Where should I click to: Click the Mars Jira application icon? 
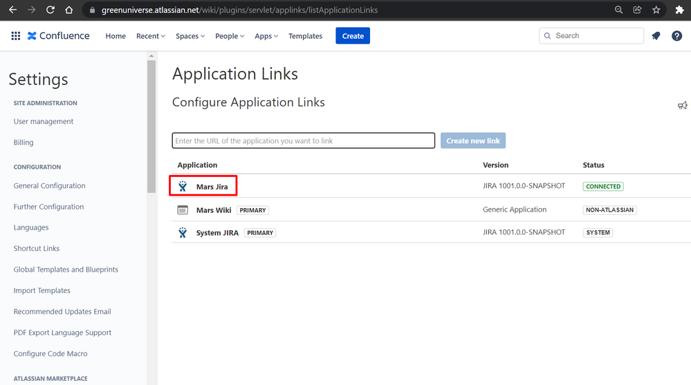coord(183,187)
